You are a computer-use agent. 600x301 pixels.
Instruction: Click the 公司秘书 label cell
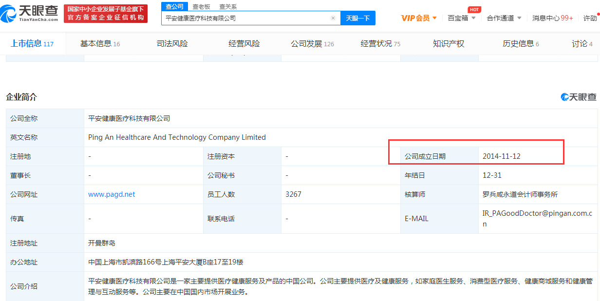click(x=242, y=175)
